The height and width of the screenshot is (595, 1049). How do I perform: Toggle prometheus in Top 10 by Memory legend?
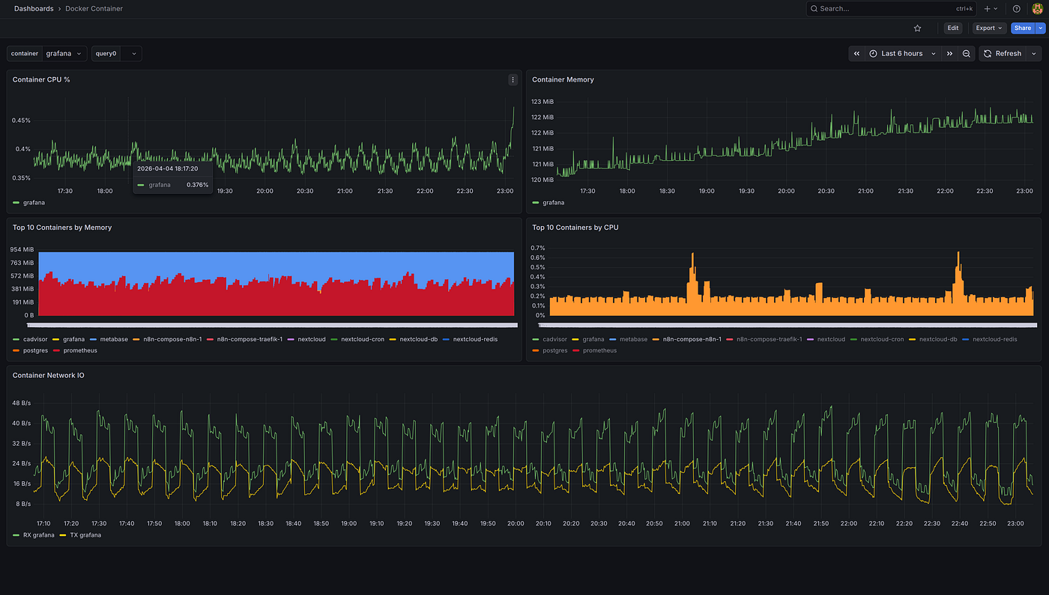[x=79, y=351]
